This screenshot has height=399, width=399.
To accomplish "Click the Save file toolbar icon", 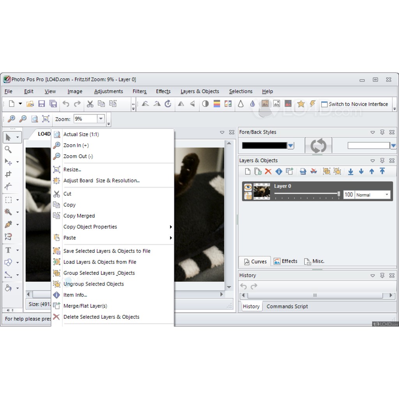I will tap(41, 104).
